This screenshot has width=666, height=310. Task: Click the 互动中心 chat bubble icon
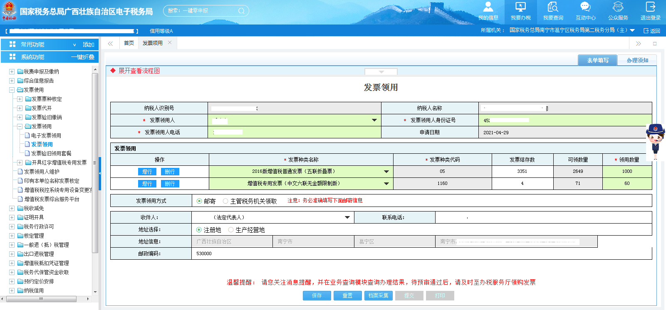pos(585,7)
